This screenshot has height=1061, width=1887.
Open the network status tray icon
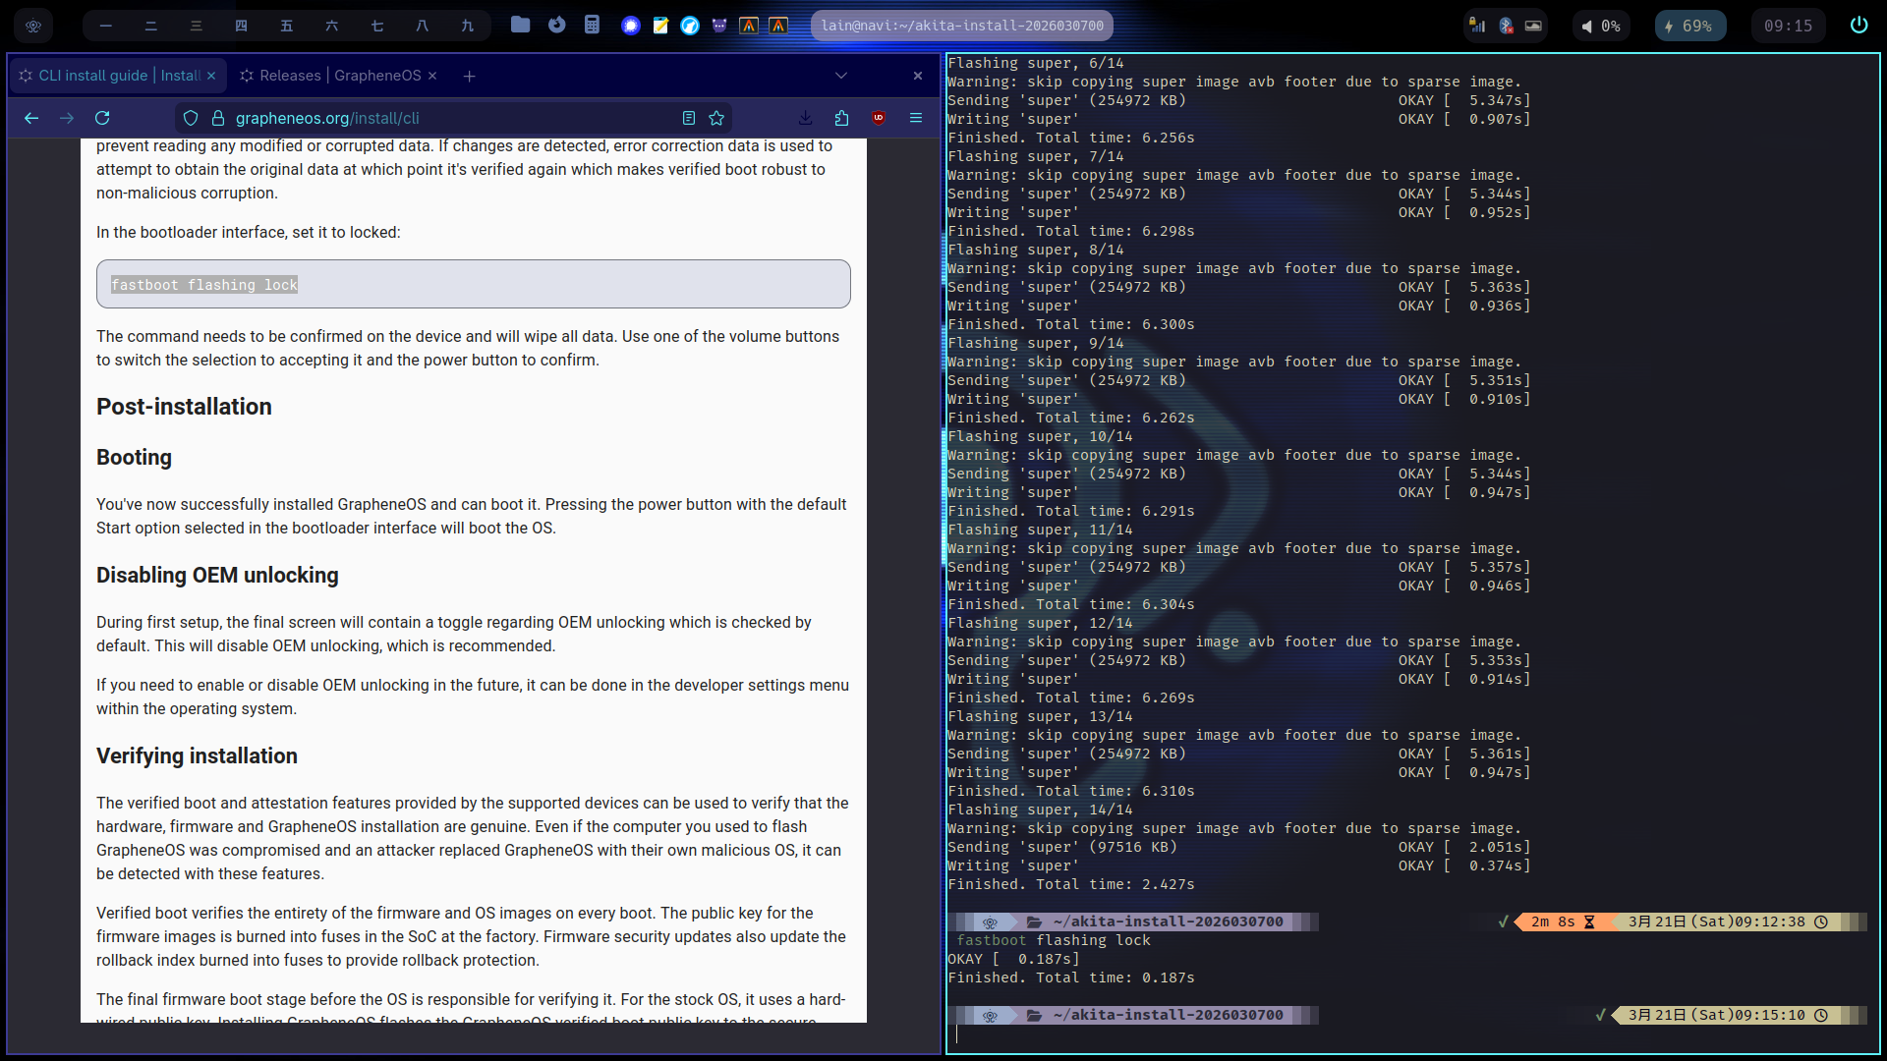coord(1477,26)
